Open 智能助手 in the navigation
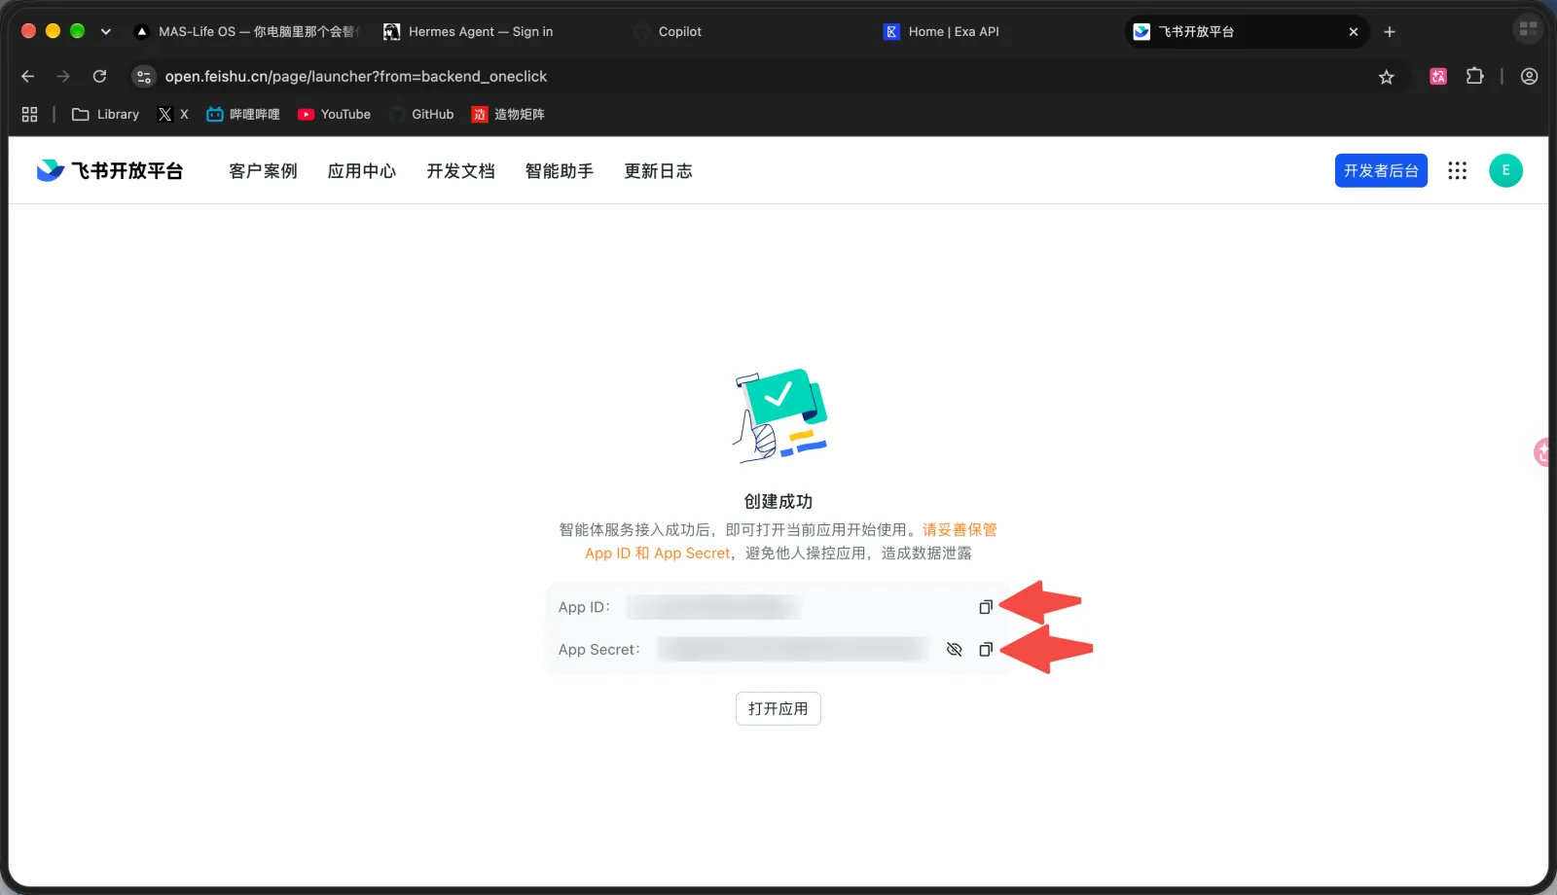Image resolution: width=1557 pixels, height=895 pixels. [x=560, y=171]
